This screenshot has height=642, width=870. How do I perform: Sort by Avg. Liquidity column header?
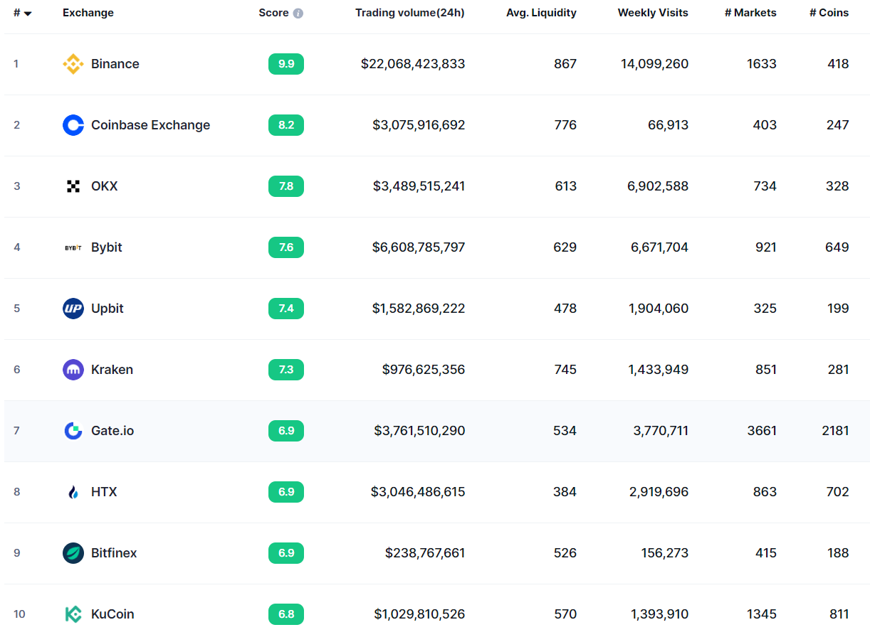[x=542, y=13]
